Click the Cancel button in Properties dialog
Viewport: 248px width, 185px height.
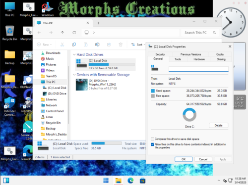[x=203, y=159]
